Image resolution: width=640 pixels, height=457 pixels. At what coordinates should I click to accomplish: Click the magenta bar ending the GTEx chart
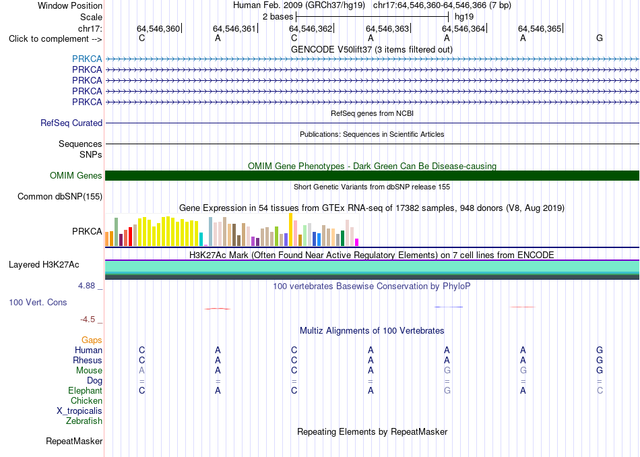tap(357, 242)
